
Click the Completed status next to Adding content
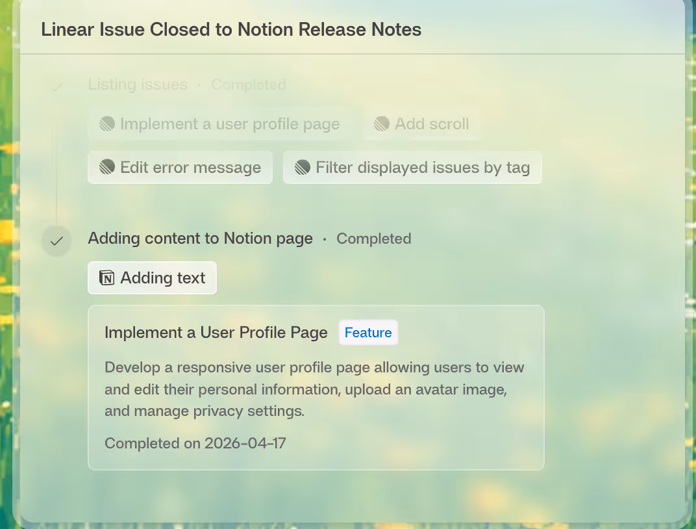[x=374, y=239]
